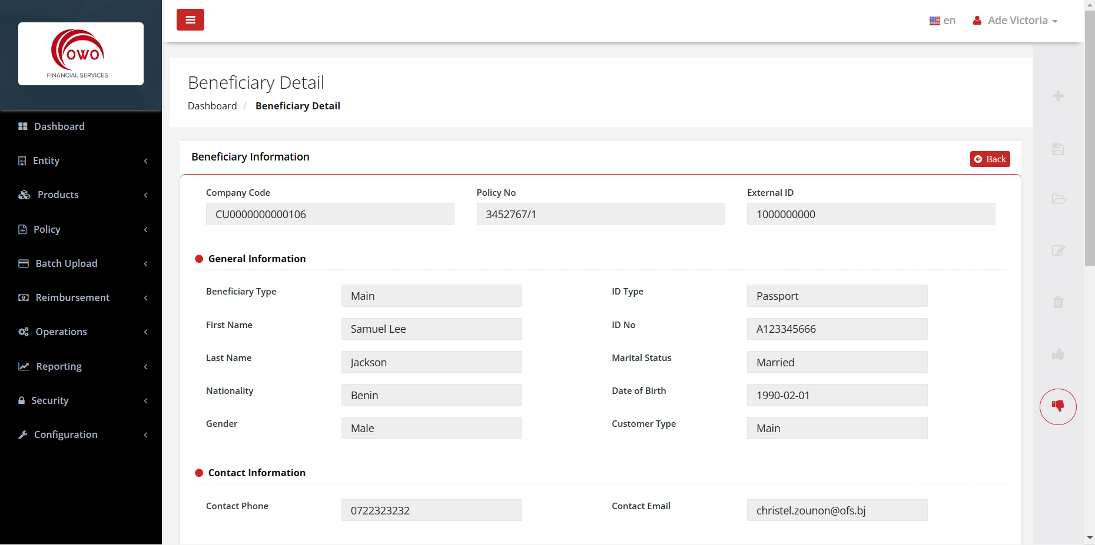Open the Security menu item

81,400
